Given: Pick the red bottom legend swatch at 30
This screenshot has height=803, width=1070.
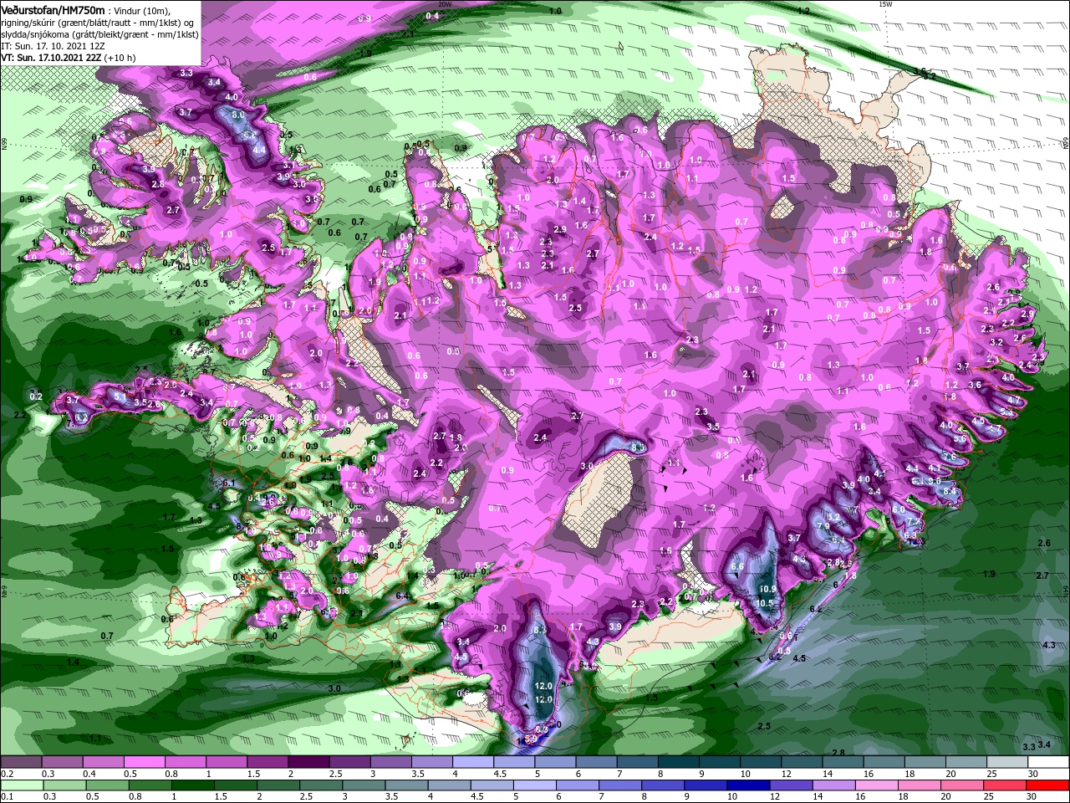Looking at the screenshot, I should pos(1049,785).
